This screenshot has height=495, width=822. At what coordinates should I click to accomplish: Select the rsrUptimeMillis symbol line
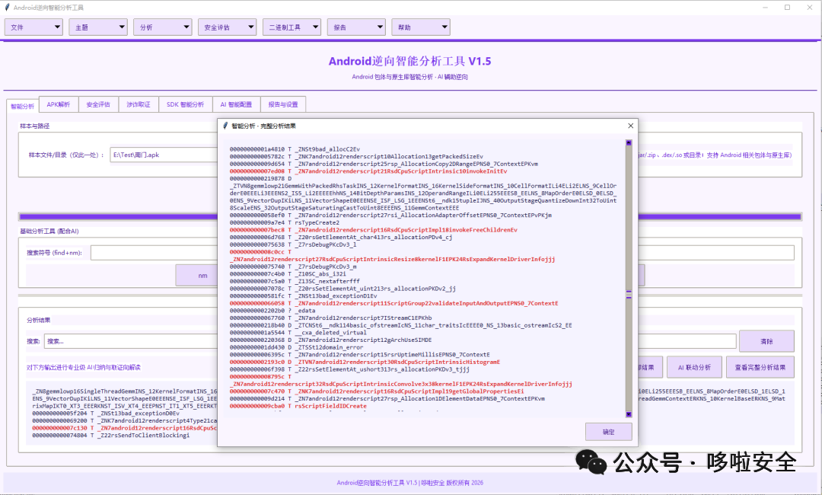coord(359,354)
